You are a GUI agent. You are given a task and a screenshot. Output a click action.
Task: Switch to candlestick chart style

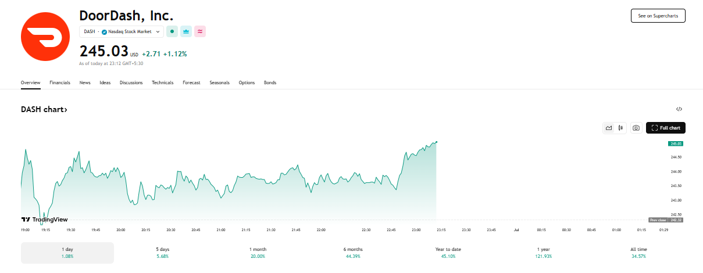coord(621,128)
